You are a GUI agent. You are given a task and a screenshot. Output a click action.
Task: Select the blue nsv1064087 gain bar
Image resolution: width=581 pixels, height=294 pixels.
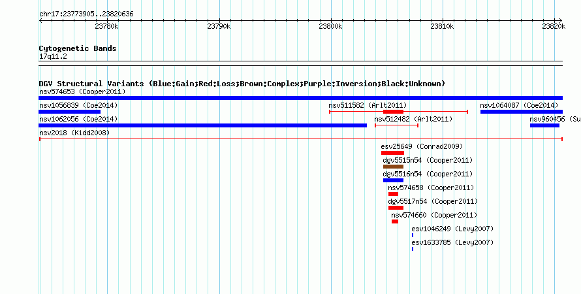pos(522,112)
